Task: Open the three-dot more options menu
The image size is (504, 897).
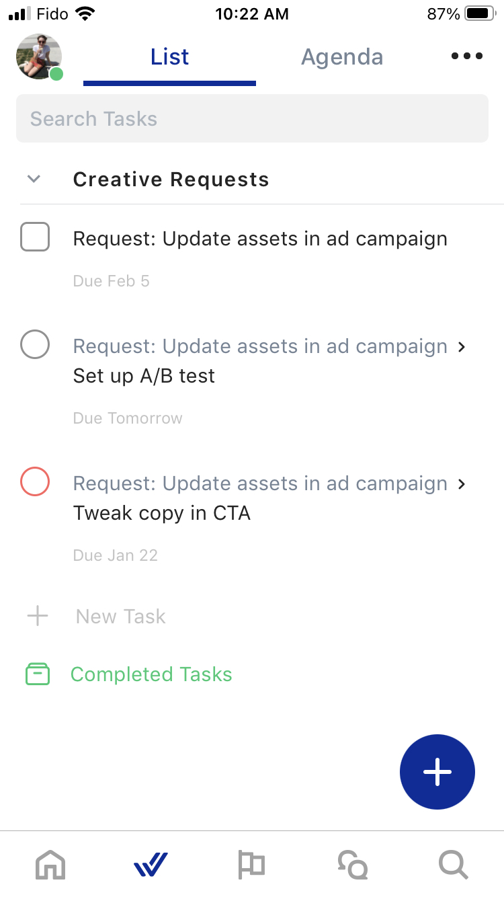Action: 467,56
